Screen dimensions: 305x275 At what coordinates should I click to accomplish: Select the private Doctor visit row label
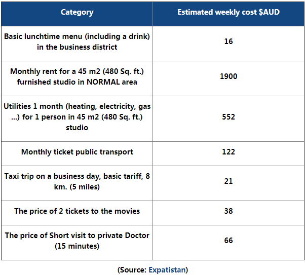point(77,241)
